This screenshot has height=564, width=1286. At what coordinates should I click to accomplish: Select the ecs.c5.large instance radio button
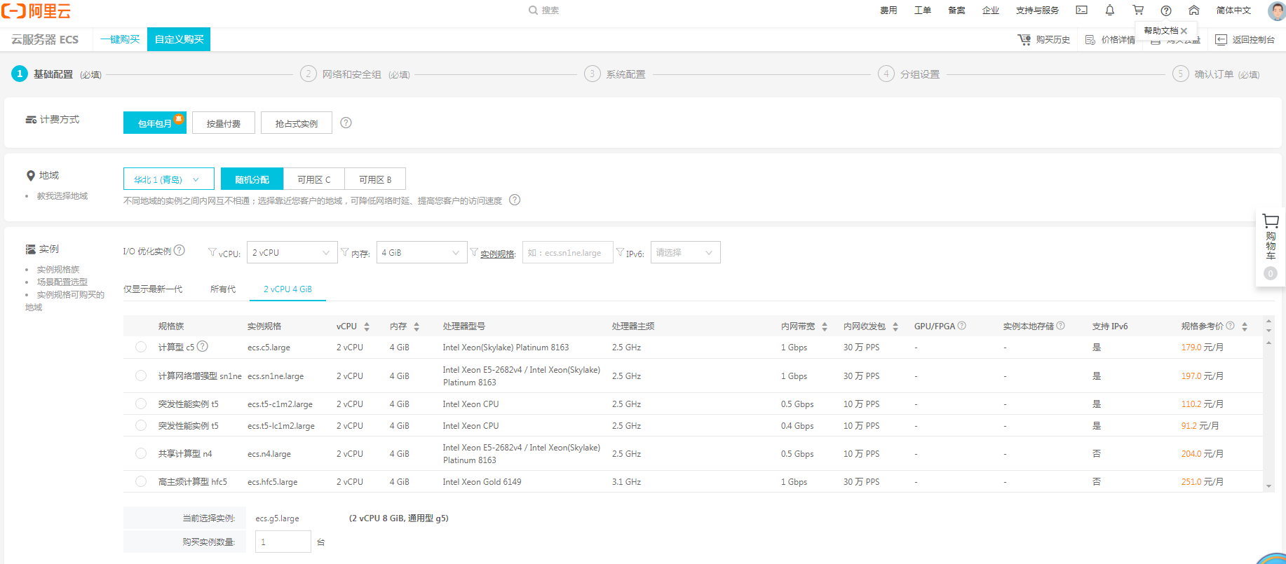point(141,348)
